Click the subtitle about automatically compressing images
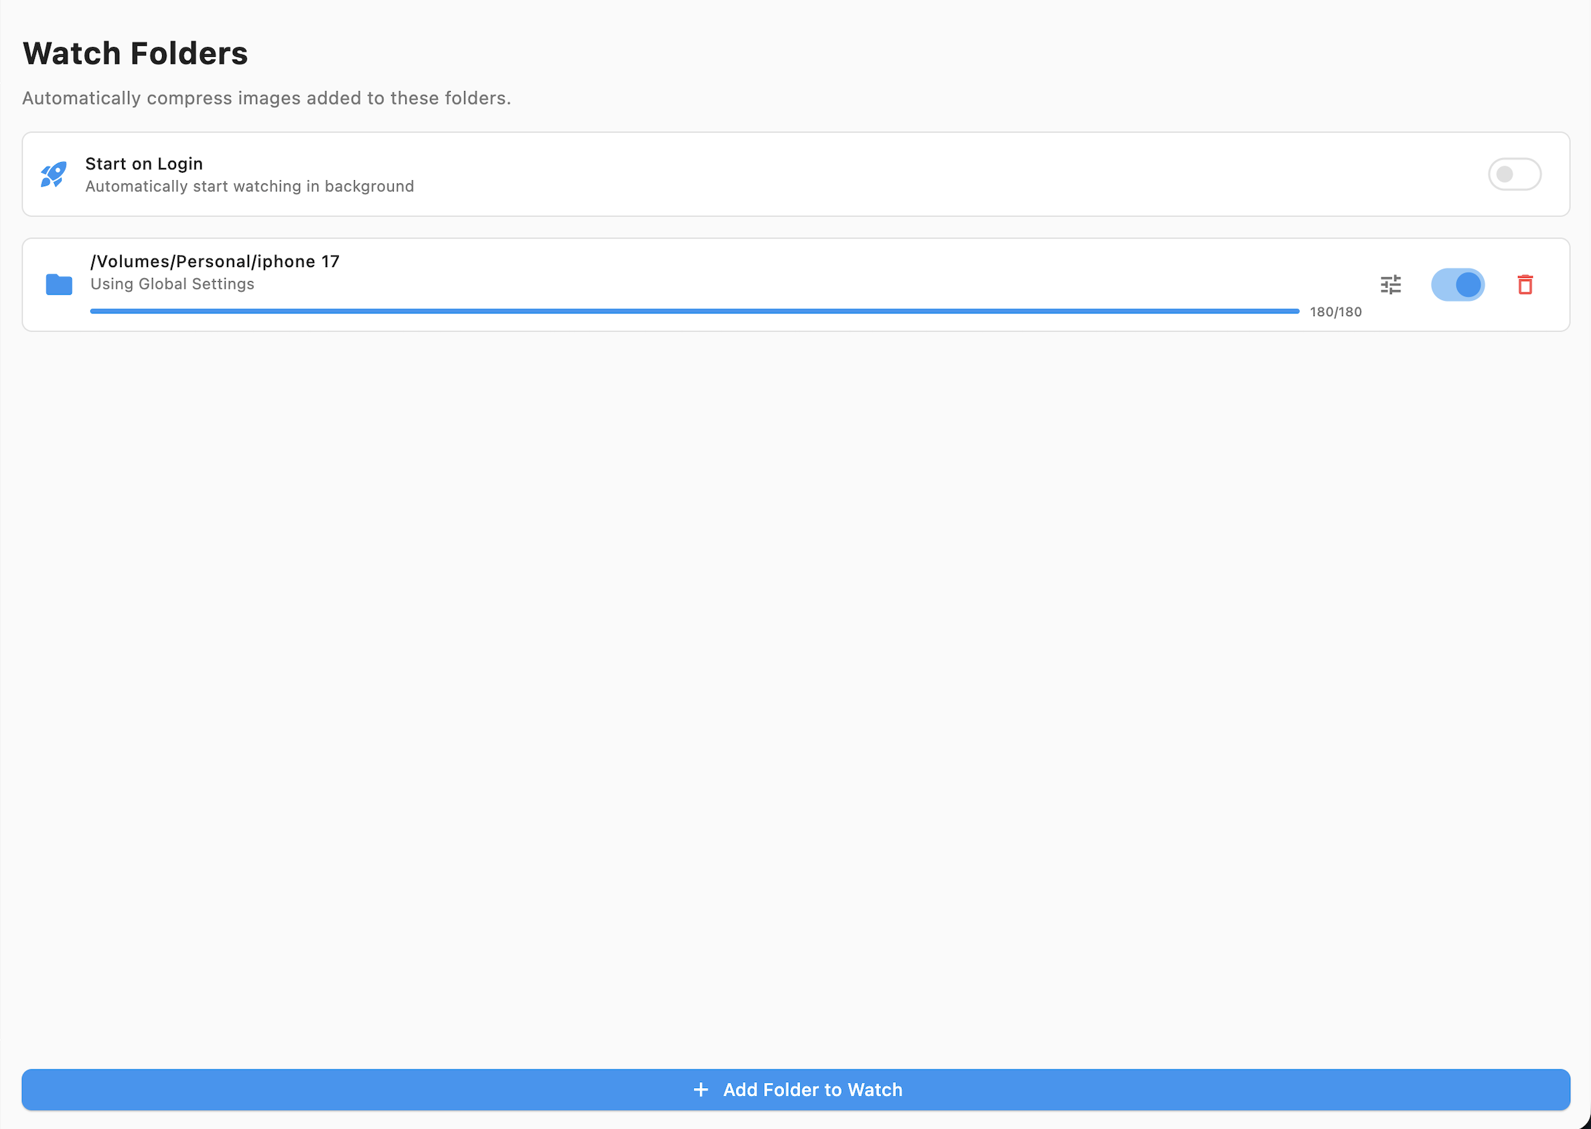The image size is (1591, 1129). click(x=267, y=98)
